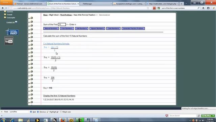Click the number list 1,2,3,...,15
216x122 pixels.
coord(58,100)
